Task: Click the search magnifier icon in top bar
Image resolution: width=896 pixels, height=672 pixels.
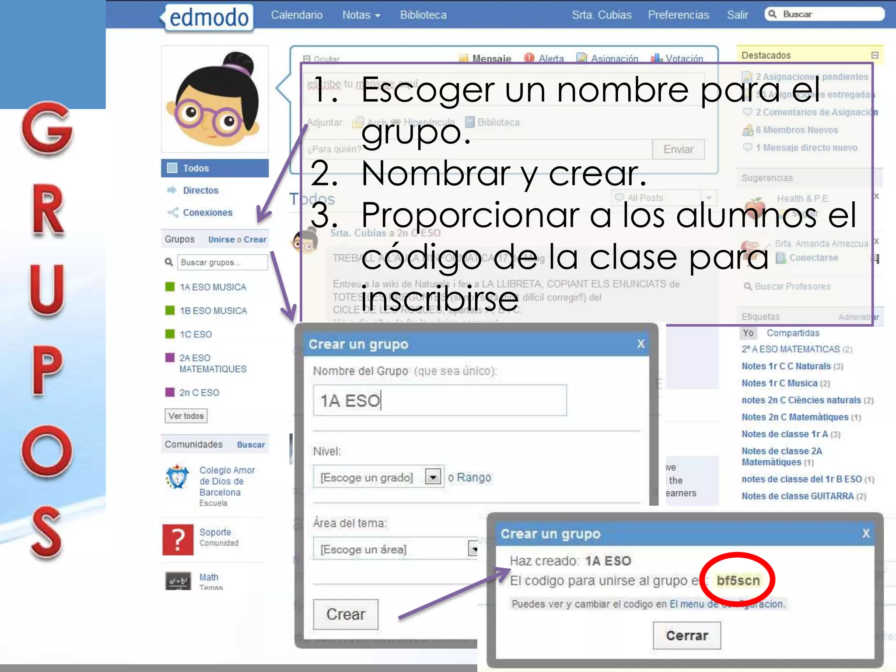Action: [773, 14]
